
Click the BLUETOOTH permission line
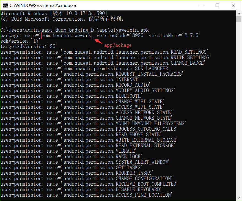tap(71, 96)
